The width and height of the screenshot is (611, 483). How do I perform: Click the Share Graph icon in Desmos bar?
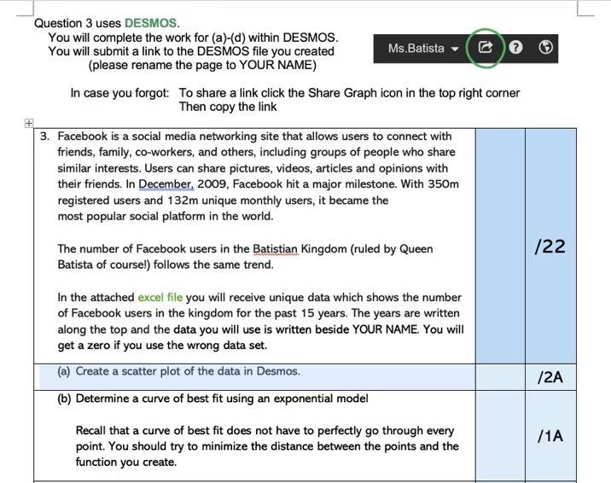tap(486, 48)
